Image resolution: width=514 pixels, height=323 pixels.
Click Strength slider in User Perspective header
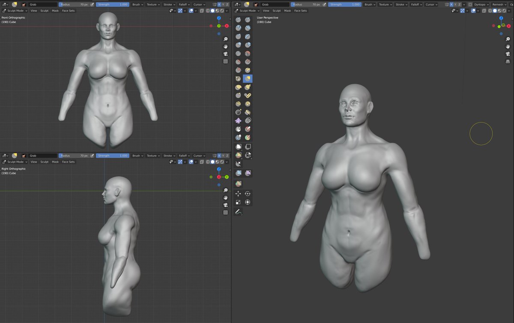pyautogui.click(x=345, y=4)
